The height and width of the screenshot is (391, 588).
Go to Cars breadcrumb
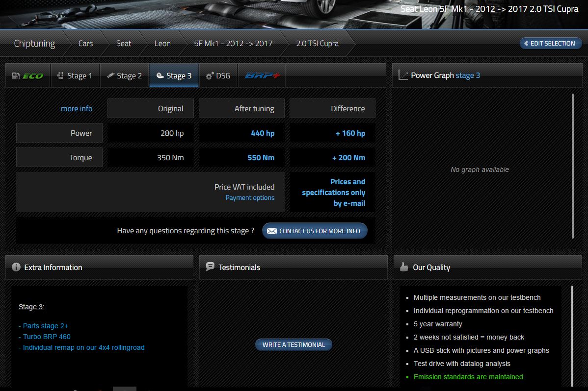(x=85, y=44)
